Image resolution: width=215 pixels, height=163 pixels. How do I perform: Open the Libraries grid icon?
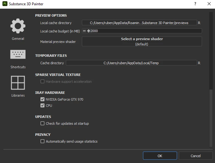[18, 83]
